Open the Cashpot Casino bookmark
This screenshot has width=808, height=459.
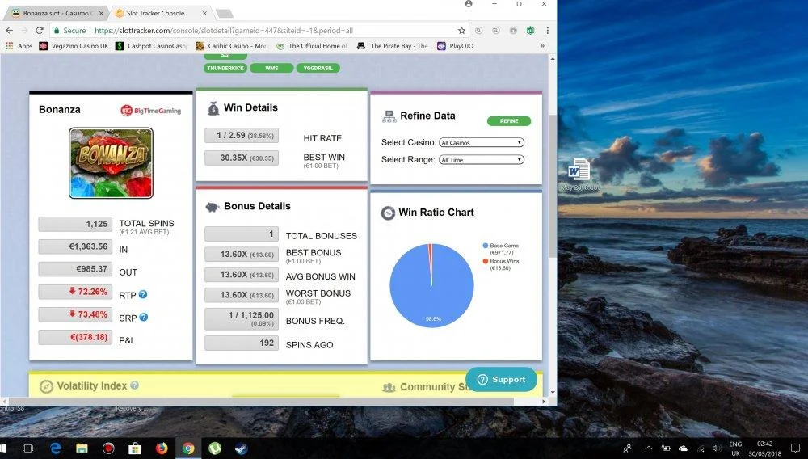tap(151, 46)
